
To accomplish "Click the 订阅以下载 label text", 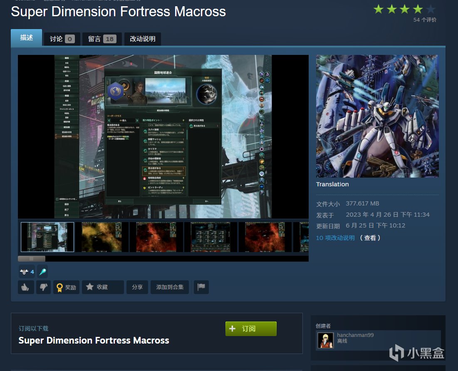I will point(34,328).
